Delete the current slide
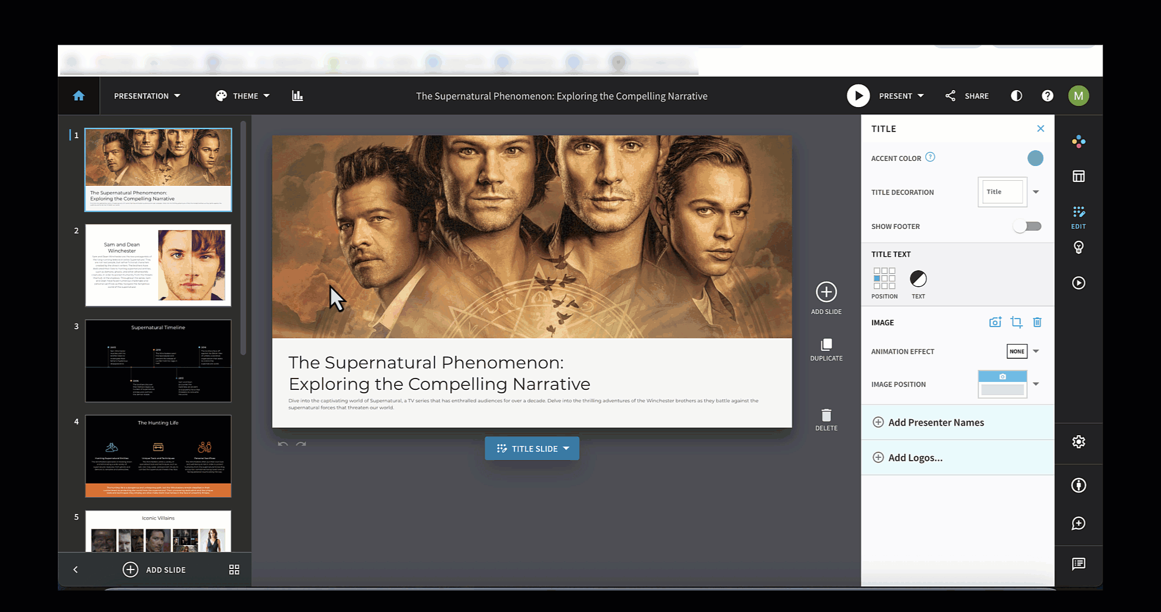Image resolution: width=1161 pixels, height=612 pixels. pyautogui.click(x=827, y=420)
